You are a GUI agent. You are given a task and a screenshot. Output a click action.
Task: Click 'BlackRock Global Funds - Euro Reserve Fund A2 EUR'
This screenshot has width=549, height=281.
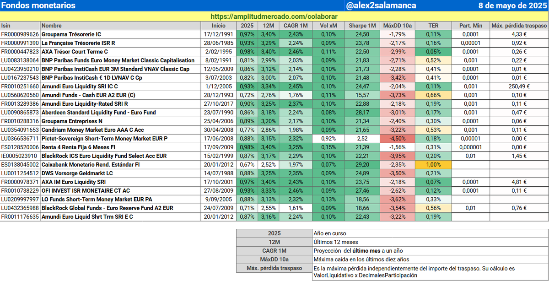[x=107, y=208]
